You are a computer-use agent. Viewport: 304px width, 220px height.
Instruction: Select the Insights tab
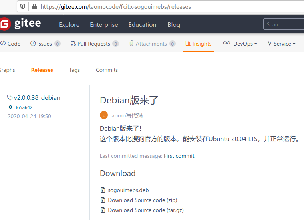tap(199, 44)
